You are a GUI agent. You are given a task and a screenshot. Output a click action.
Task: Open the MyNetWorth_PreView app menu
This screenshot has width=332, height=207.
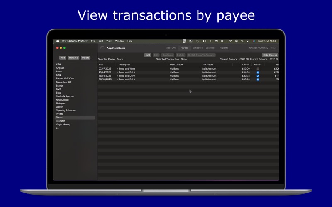(75, 41)
